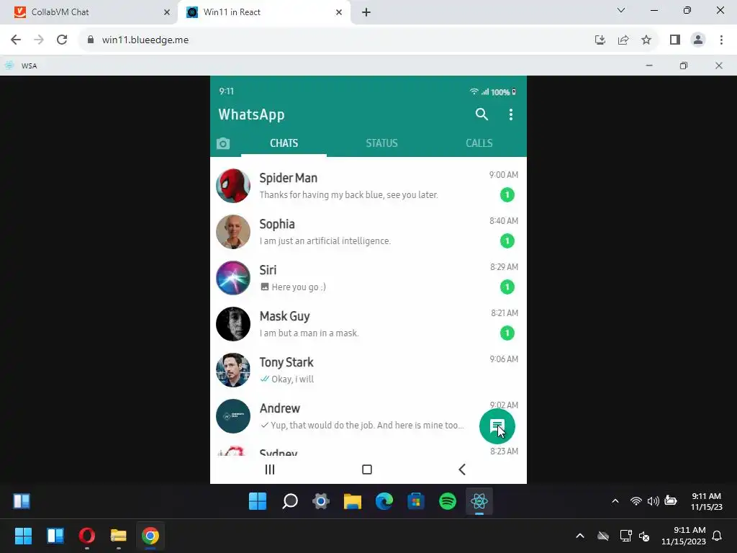This screenshot has width=737, height=553.
Task: Open Sophia's profile picture
Action: coord(233,232)
